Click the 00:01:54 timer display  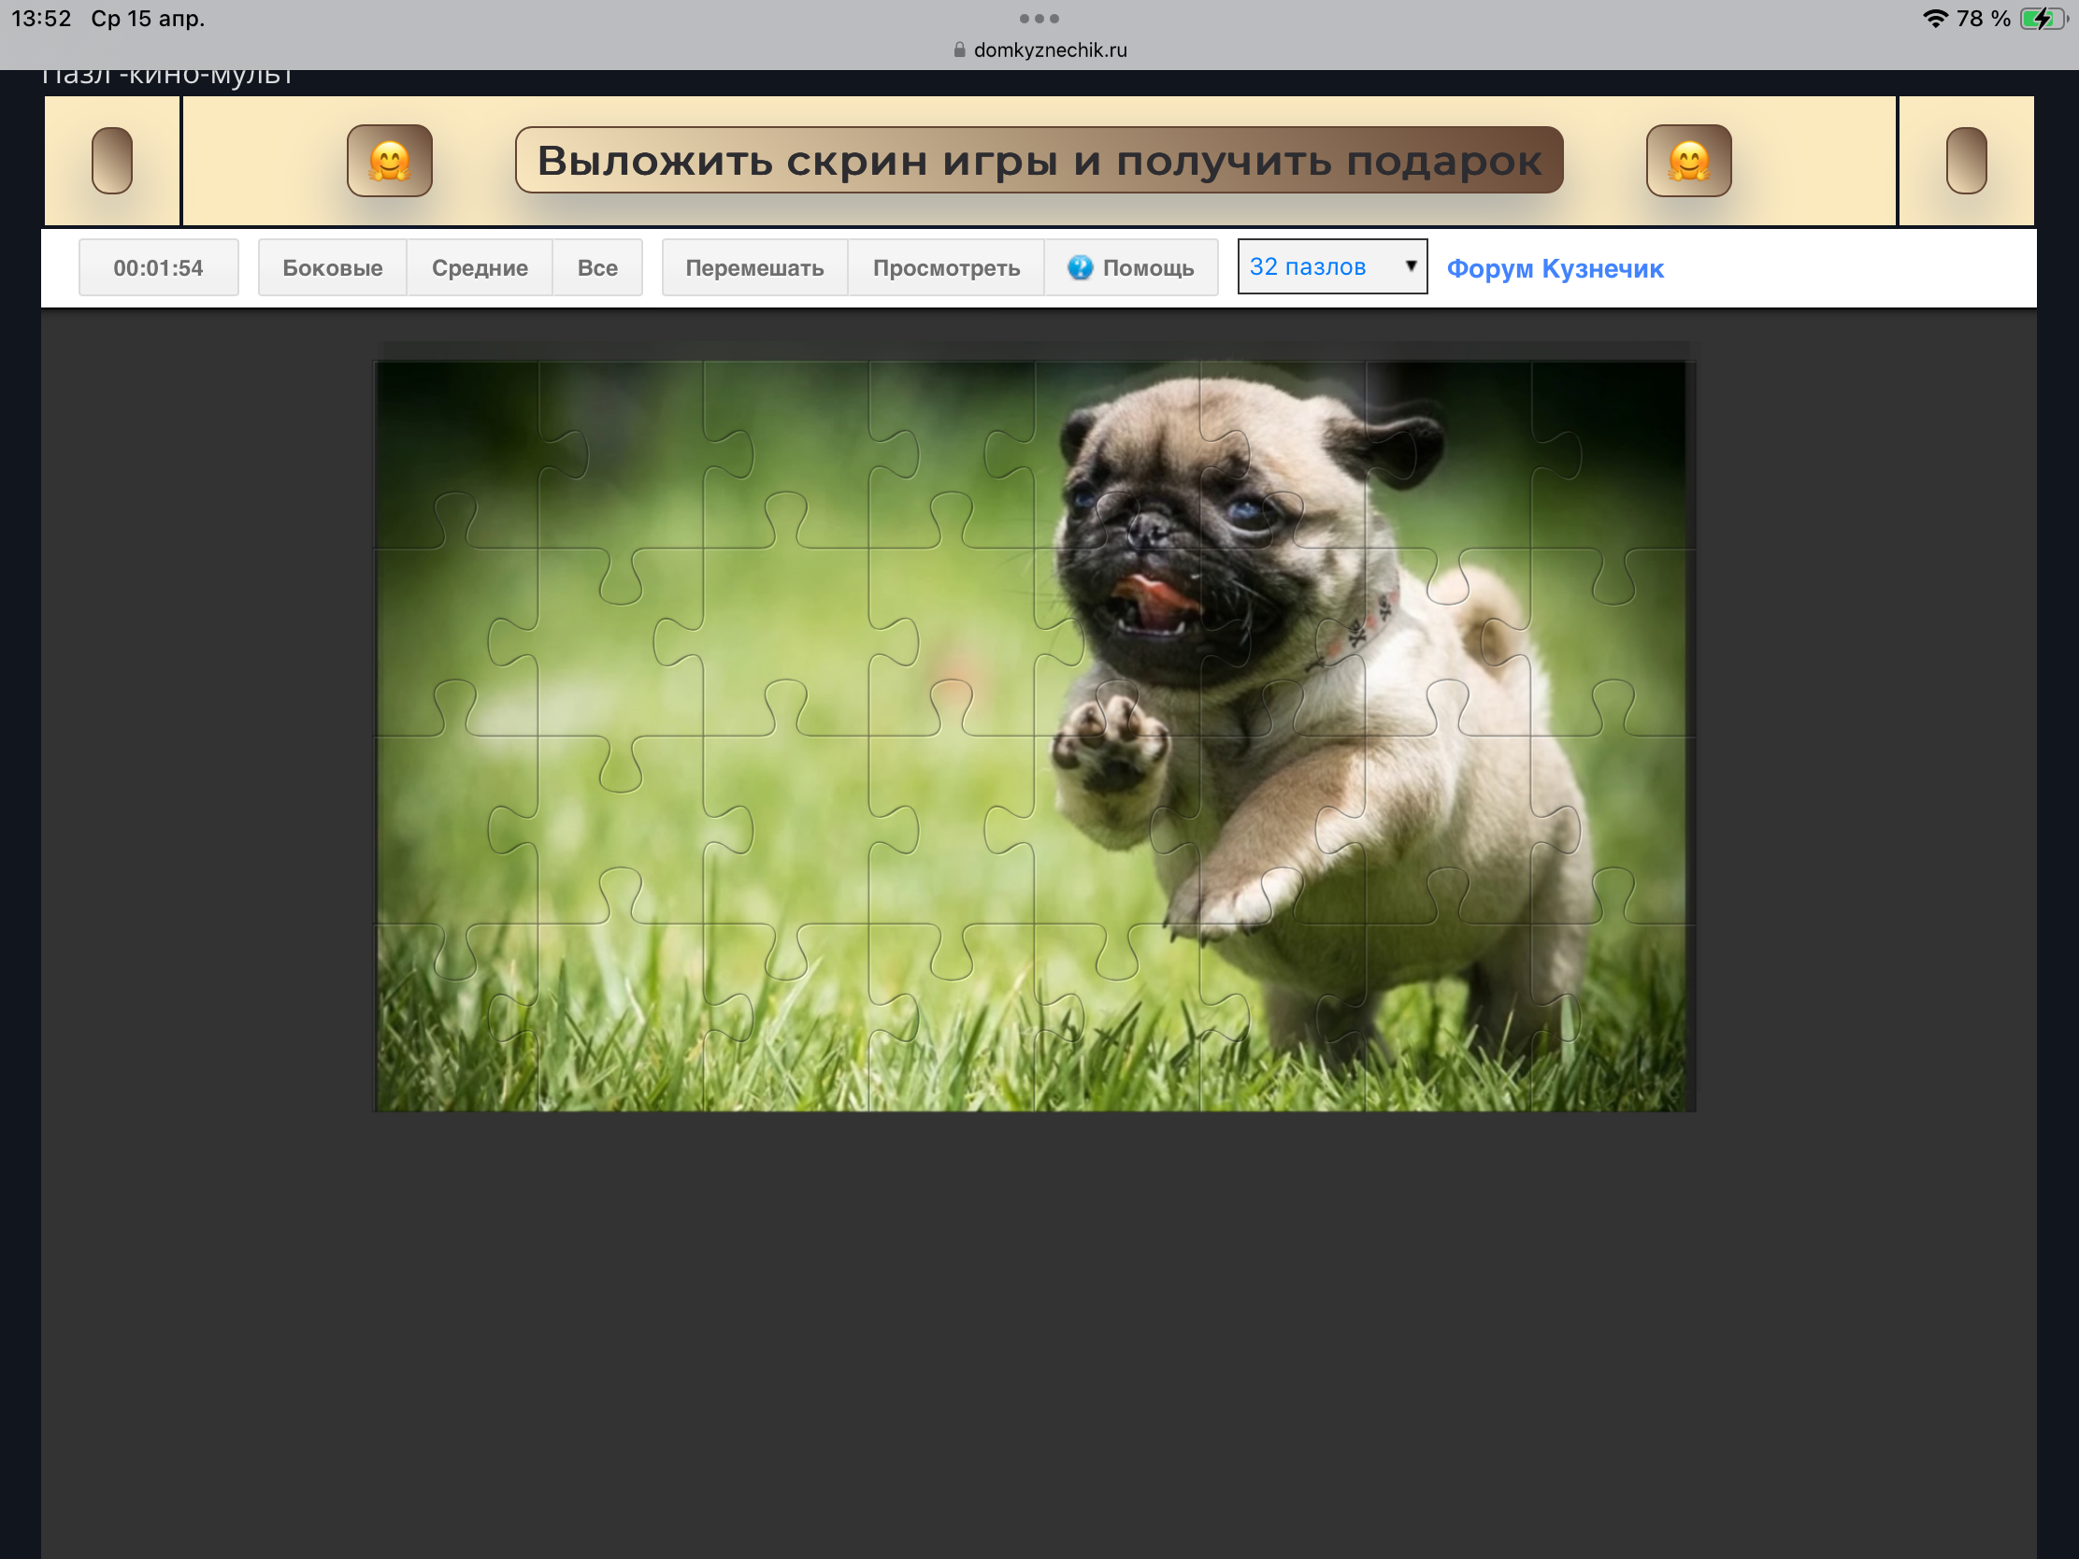pyautogui.click(x=158, y=268)
